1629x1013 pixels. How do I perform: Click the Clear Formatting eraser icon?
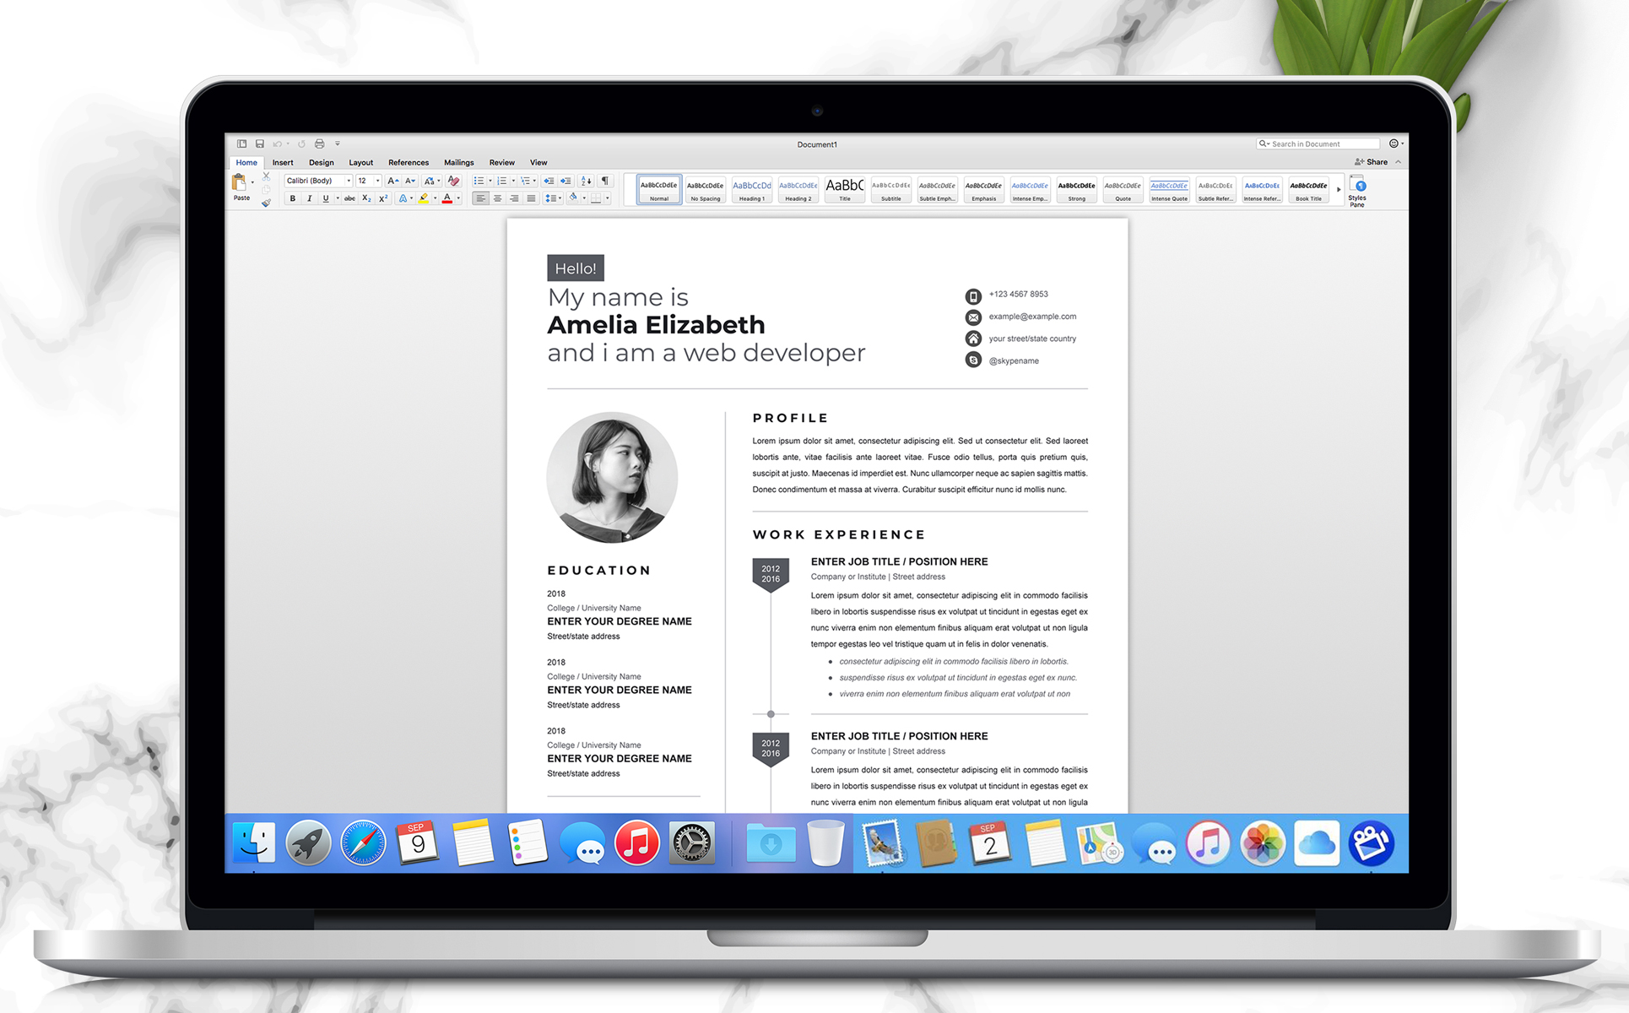[x=453, y=181]
